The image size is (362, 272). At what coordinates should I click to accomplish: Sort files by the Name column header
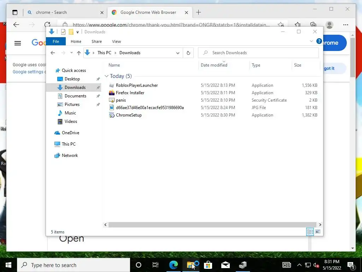pos(114,65)
